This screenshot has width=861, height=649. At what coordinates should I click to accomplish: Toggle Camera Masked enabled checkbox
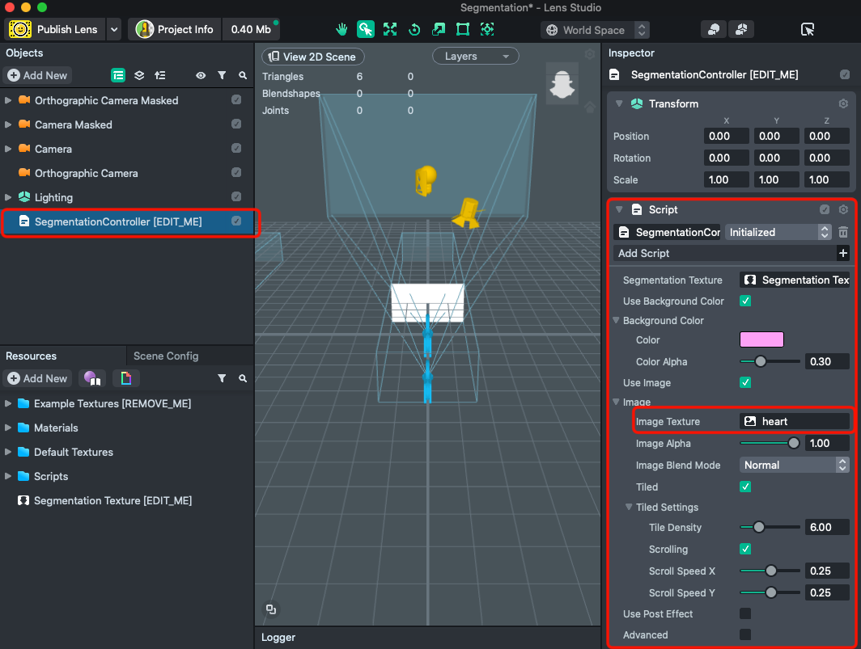tap(236, 124)
